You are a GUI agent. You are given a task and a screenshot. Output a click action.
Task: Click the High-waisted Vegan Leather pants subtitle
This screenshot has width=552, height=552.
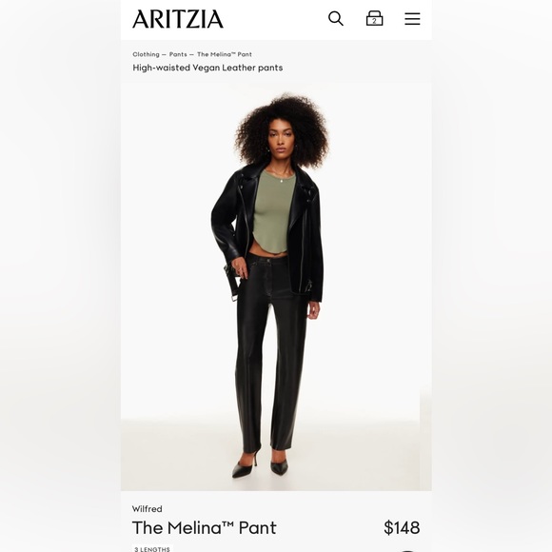pos(207,68)
